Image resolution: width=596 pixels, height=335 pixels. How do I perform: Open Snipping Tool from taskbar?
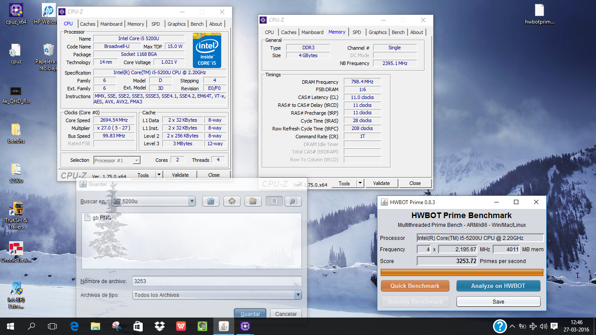[x=116, y=326]
